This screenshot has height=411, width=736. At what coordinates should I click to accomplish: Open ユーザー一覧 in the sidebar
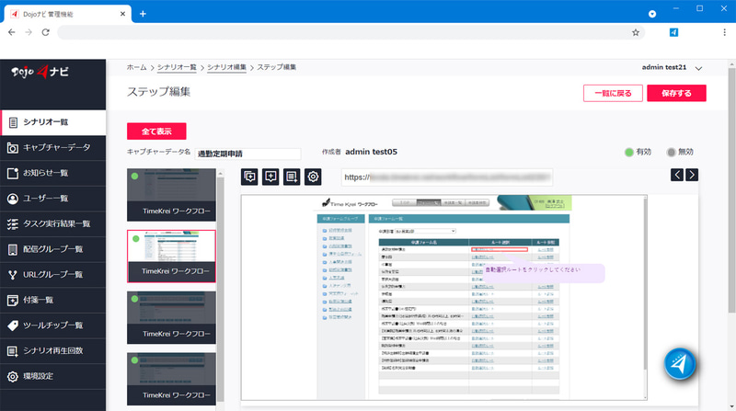pyautogui.click(x=53, y=199)
